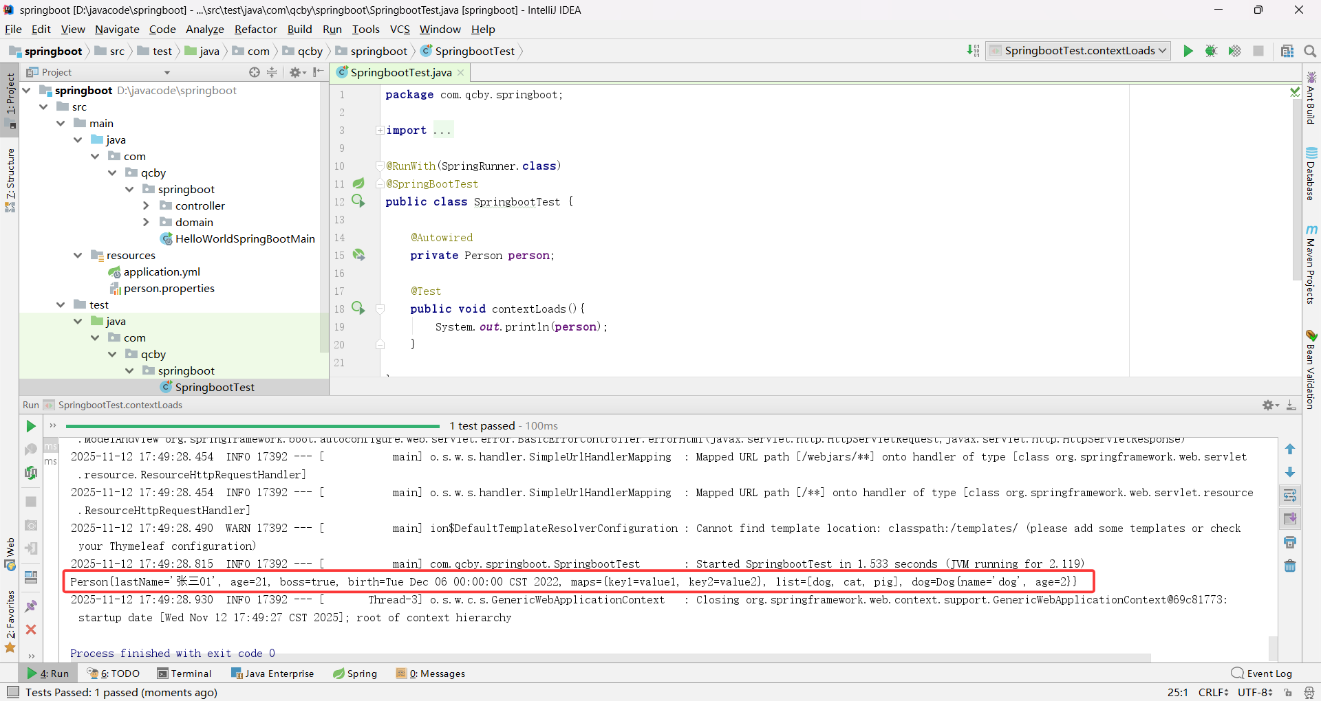Open the Project Structure dialog icon
The height and width of the screenshot is (701, 1321).
pyautogui.click(x=1287, y=51)
